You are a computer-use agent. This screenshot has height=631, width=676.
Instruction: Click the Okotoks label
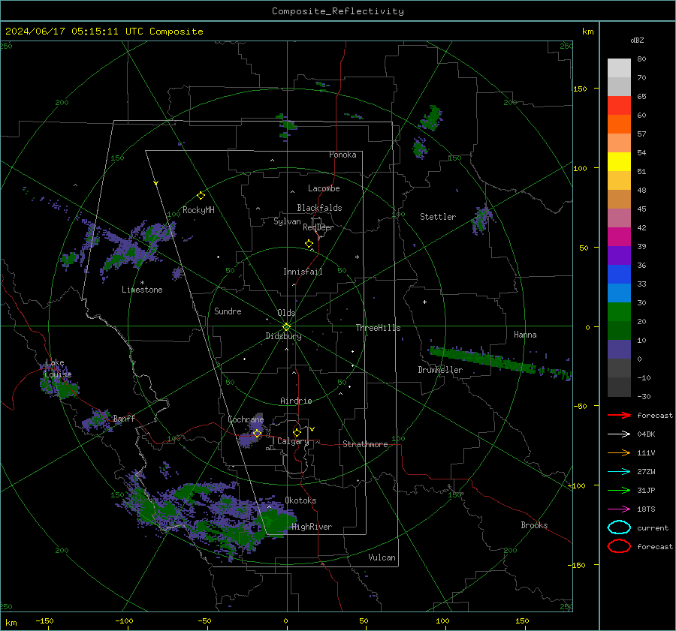[x=300, y=501]
